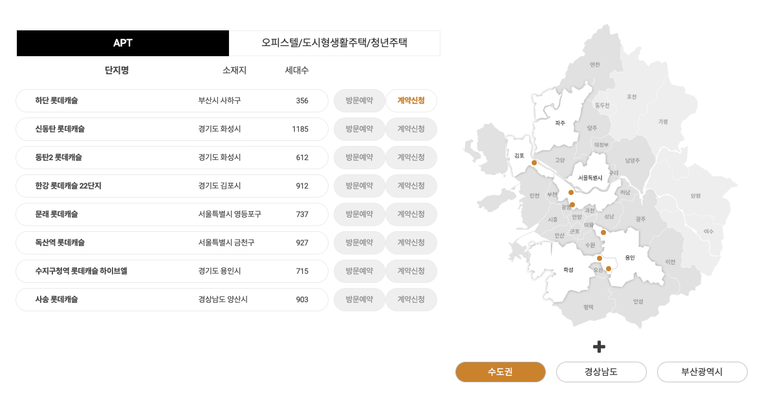This screenshot has width=769, height=403.
Task: Select 여주 region on the map
Action: (x=709, y=231)
